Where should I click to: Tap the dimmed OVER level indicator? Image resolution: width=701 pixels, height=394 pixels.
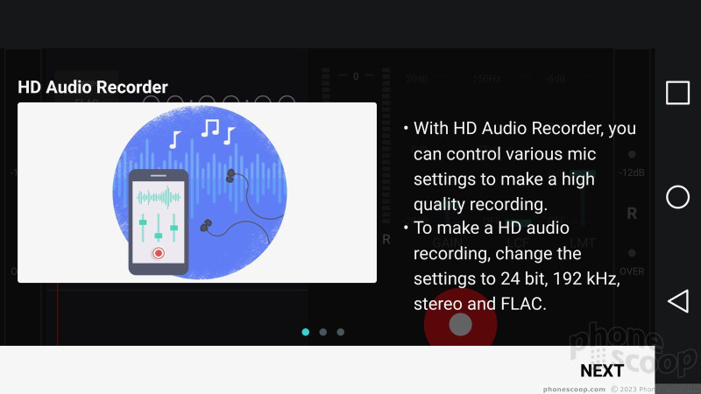coord(632,271)
